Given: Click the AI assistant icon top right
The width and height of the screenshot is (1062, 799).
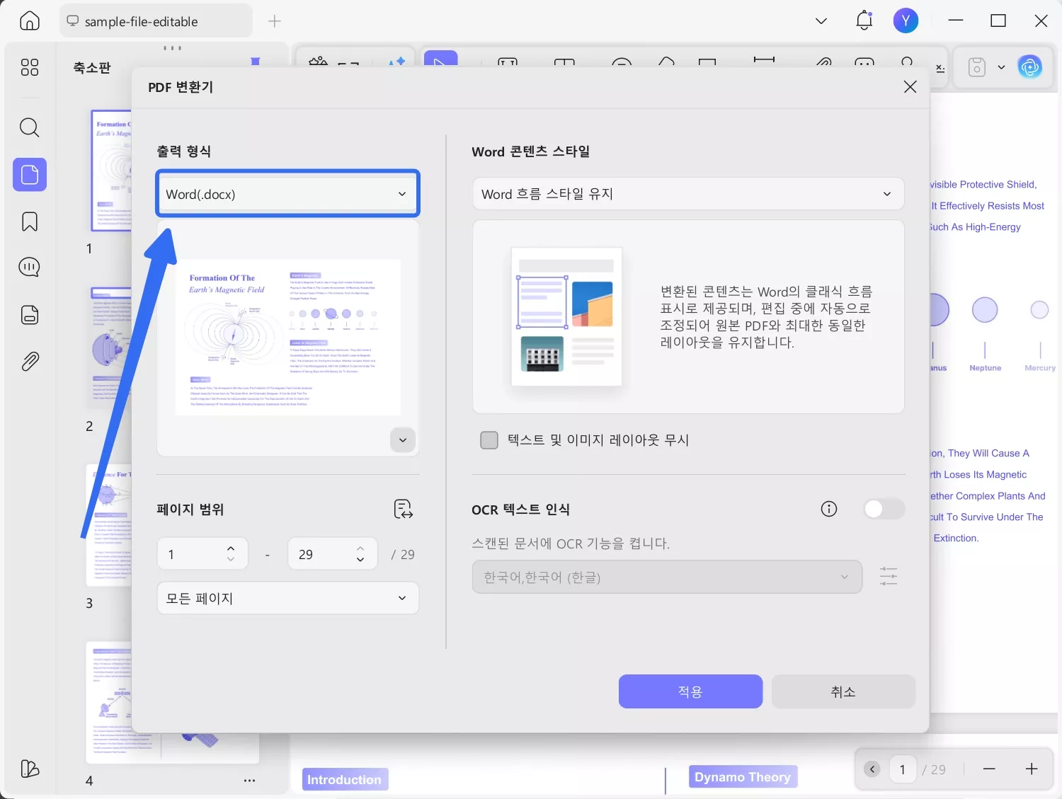Looking at the screenshot, I should coord(1030,67).
